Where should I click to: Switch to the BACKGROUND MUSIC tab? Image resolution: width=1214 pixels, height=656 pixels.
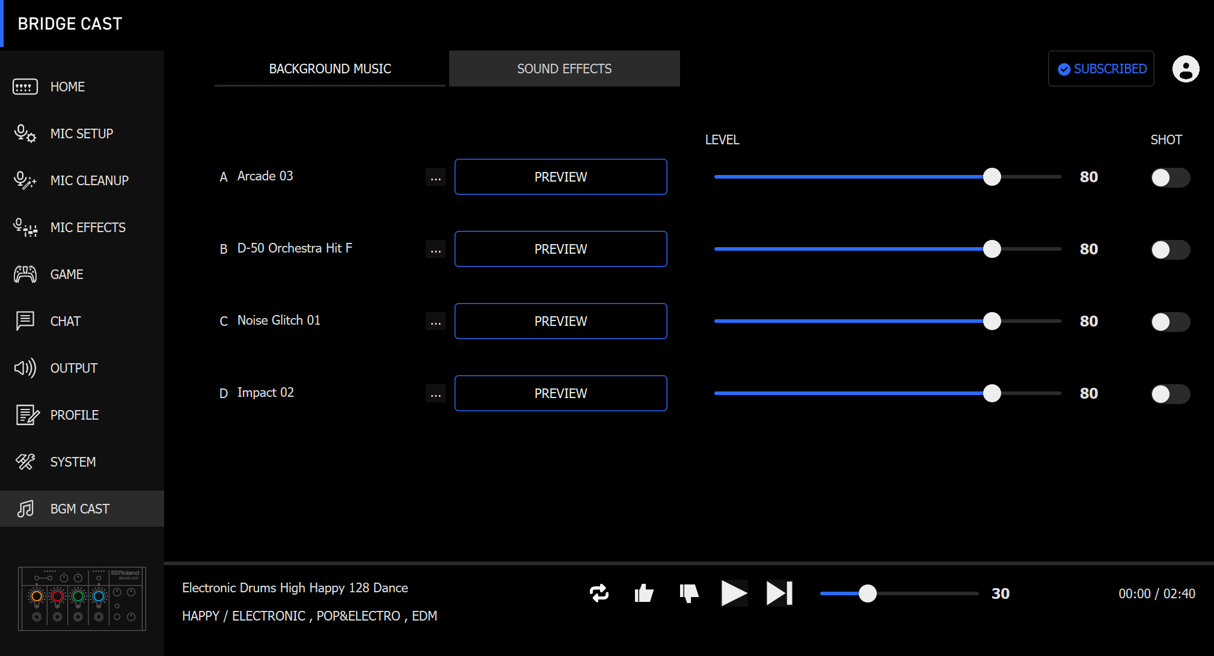[330, 69]
